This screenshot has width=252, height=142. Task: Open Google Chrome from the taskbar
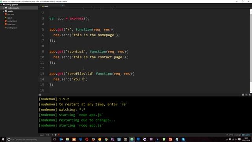pos(106,139)
